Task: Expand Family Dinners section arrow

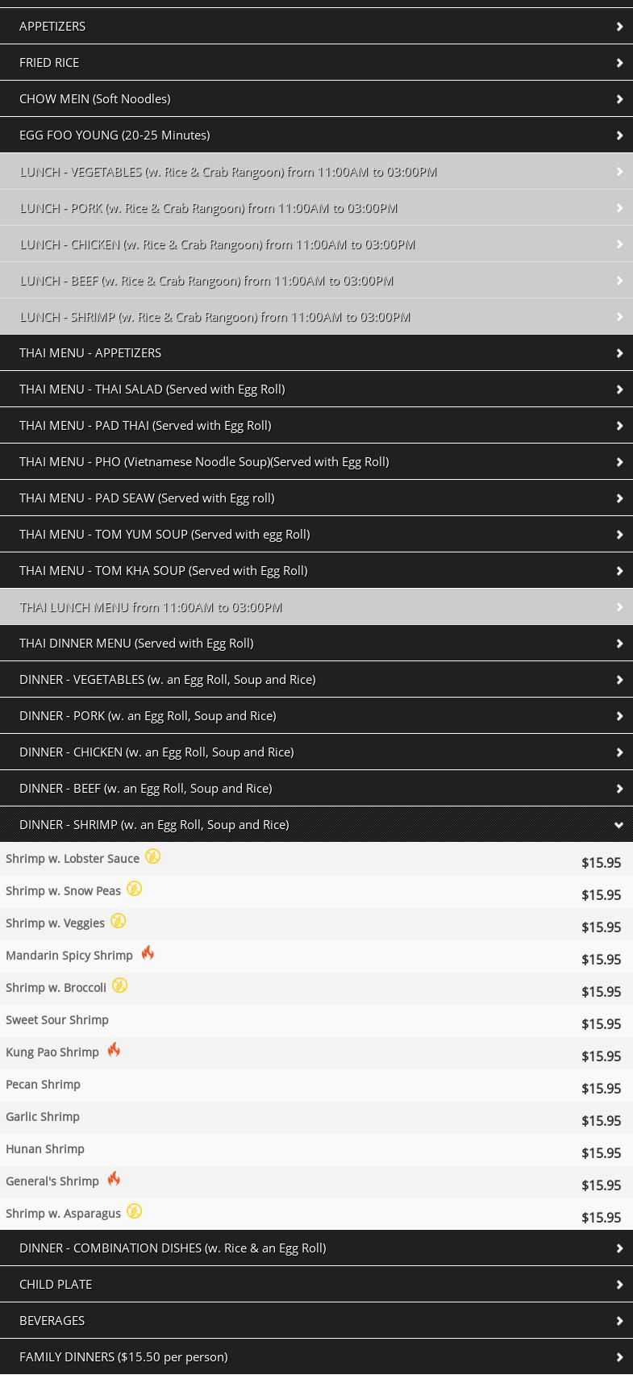Action: pyautogui.click(x=618, y=1357)
